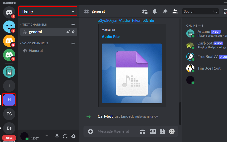Open FredBoat profile in member list

(x=206, y=57)
